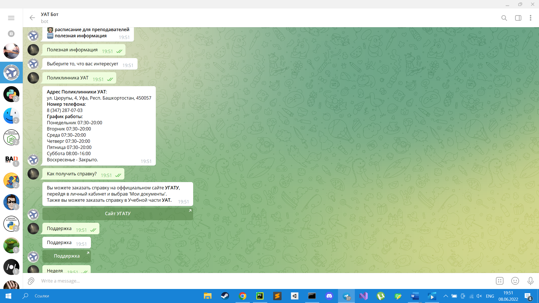539x303 pixels.
Task: Open the QIP green icon in taskbar
Action: tap(398, 296)
